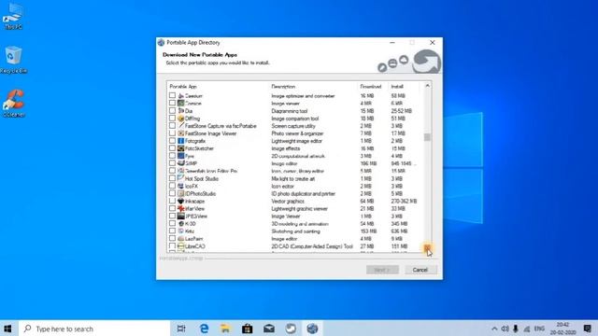Click the Cancel button
The height and width of the screenshot is (336, 598).
coord(420,270)
